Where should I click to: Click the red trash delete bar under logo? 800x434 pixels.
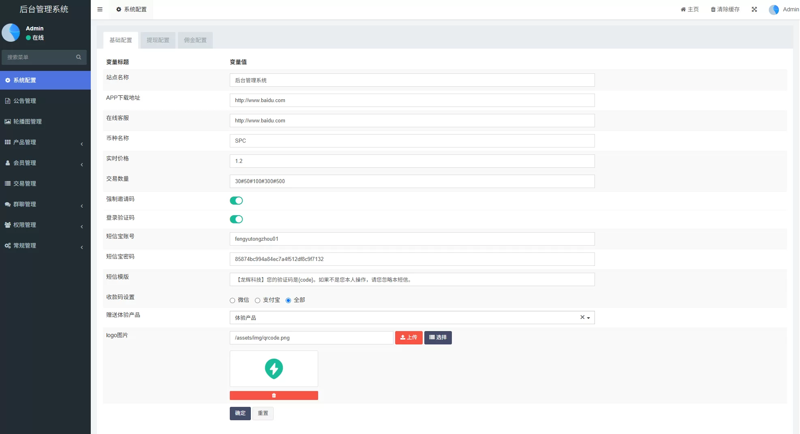[274, 396]
